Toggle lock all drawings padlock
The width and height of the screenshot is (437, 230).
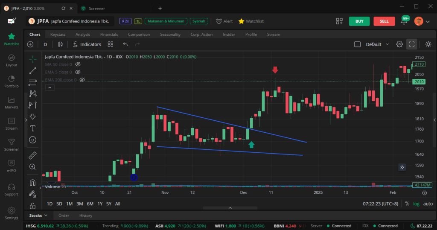32,206
